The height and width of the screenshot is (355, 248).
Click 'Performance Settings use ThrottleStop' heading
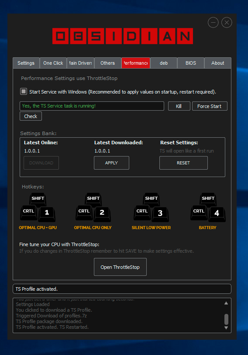(x=69, y=78)
